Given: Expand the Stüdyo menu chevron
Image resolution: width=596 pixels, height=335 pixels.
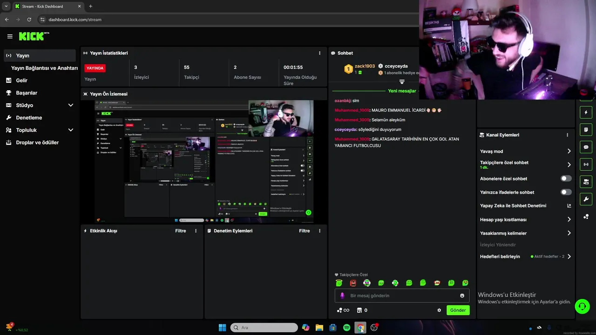Looking at the screenshot, I should (71, 105).
